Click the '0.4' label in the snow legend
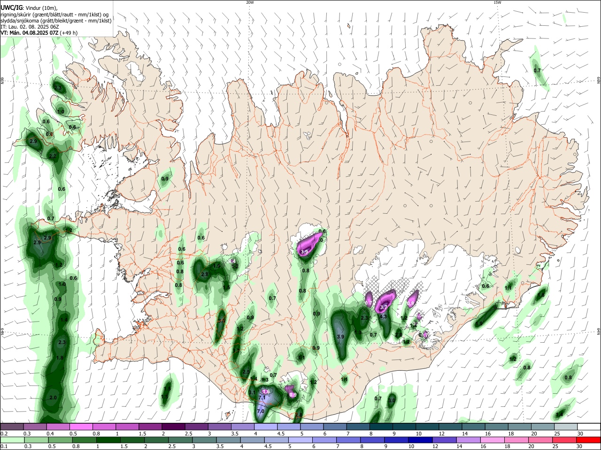 click(x=50, y=434)
